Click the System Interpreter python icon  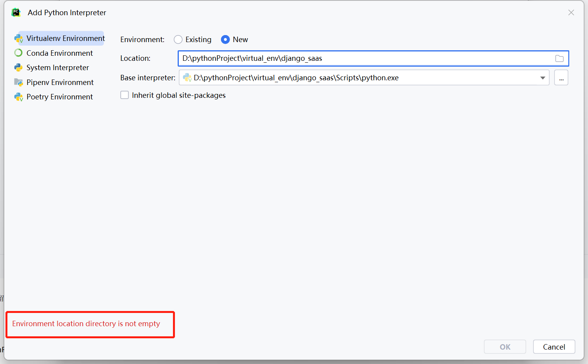point(18,68)
